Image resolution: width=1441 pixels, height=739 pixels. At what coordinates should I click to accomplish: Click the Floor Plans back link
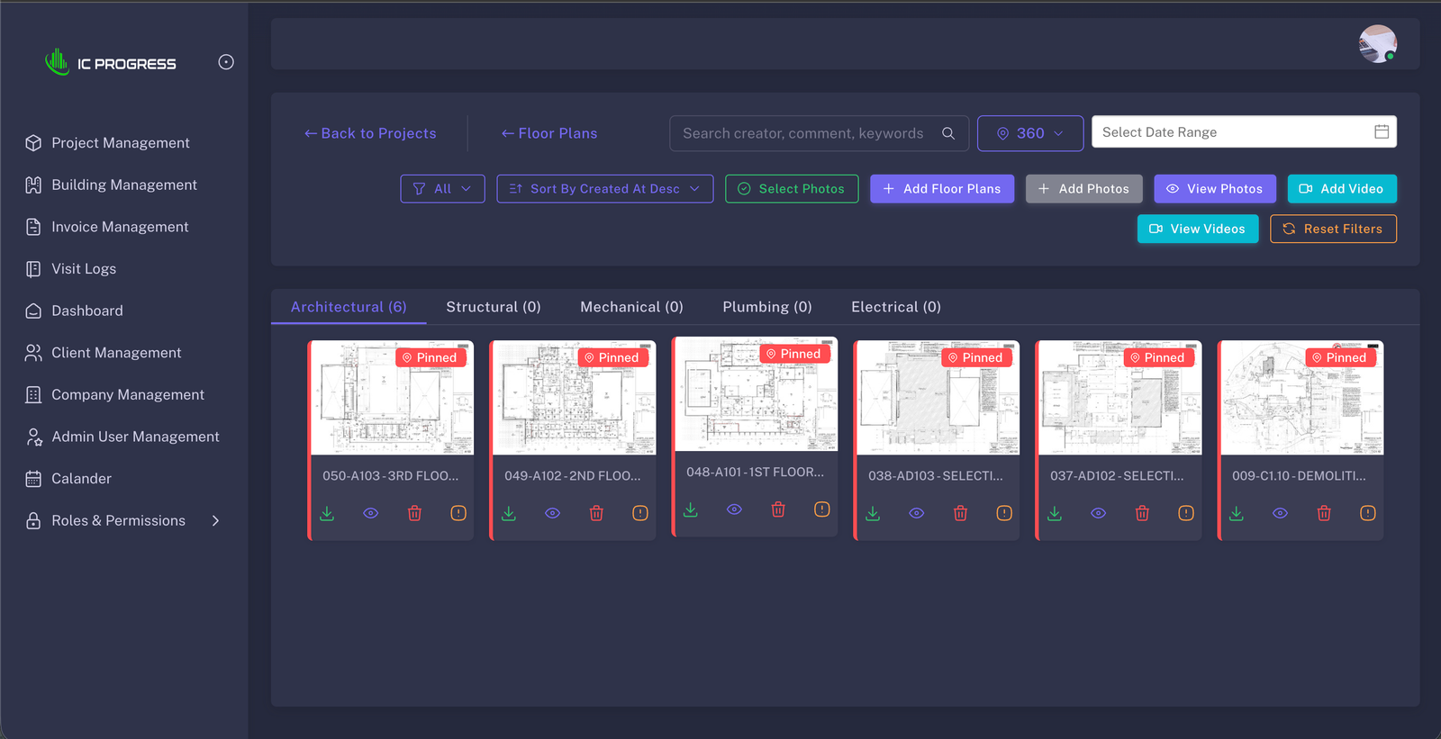tap(549, 133)
